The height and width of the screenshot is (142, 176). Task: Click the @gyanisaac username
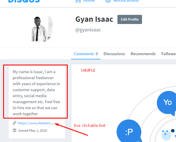[88, 30]
